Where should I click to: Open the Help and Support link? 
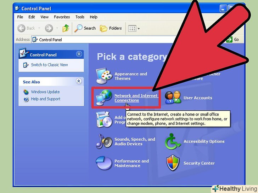pos(46,99)
